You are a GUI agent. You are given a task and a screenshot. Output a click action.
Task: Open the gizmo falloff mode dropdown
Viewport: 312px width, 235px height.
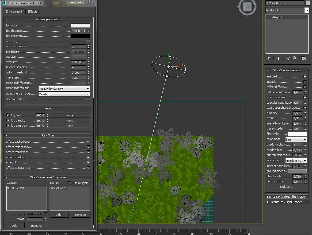64,89
